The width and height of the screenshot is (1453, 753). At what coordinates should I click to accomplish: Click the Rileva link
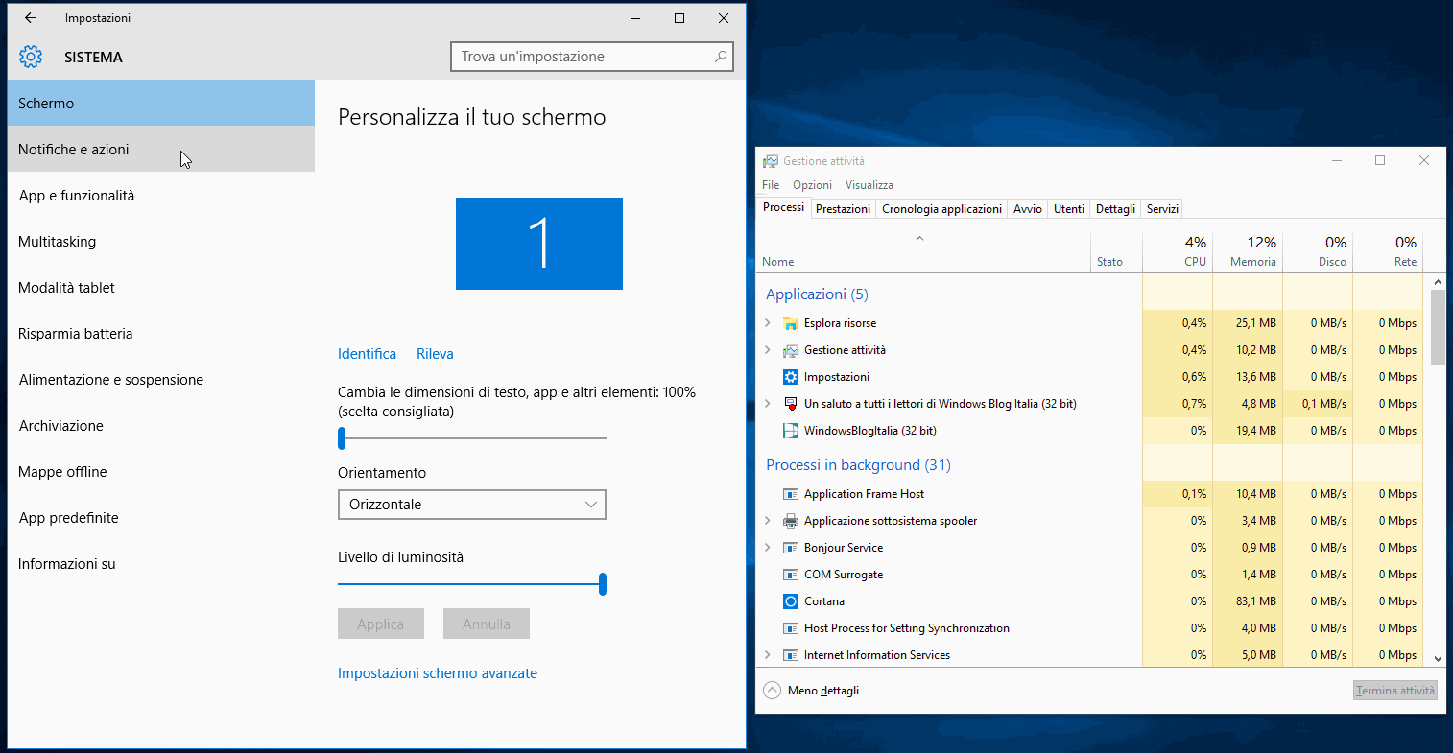point(435,354)
